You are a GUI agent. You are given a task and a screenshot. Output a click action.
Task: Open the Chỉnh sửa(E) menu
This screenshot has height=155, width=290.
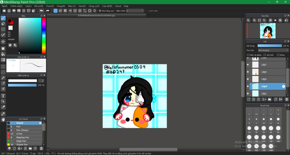16,6
